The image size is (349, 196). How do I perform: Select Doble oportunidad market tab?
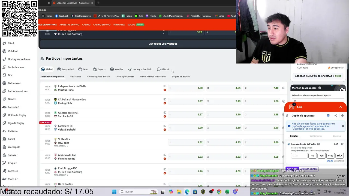point(125,76)
